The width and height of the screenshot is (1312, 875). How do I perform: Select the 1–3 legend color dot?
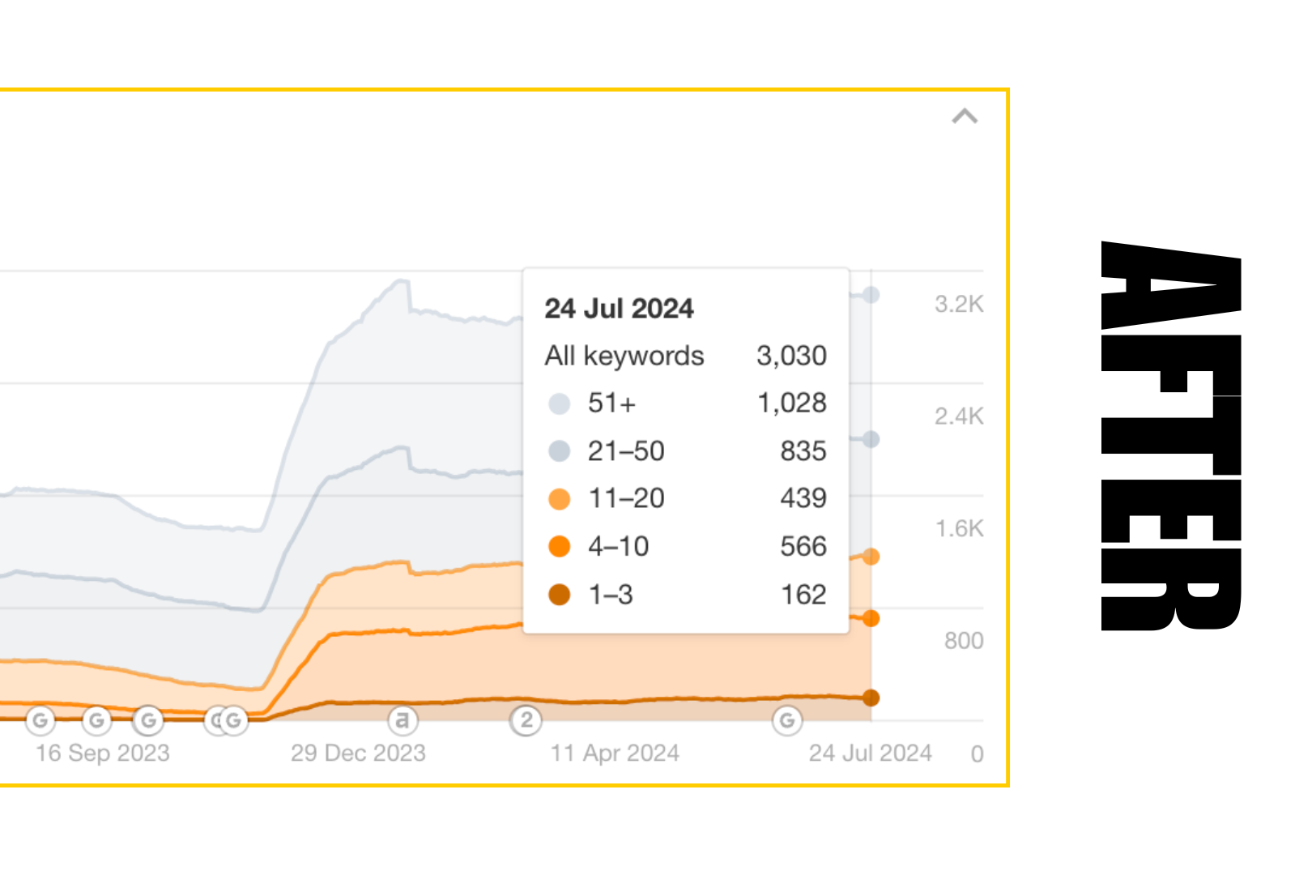560,595
